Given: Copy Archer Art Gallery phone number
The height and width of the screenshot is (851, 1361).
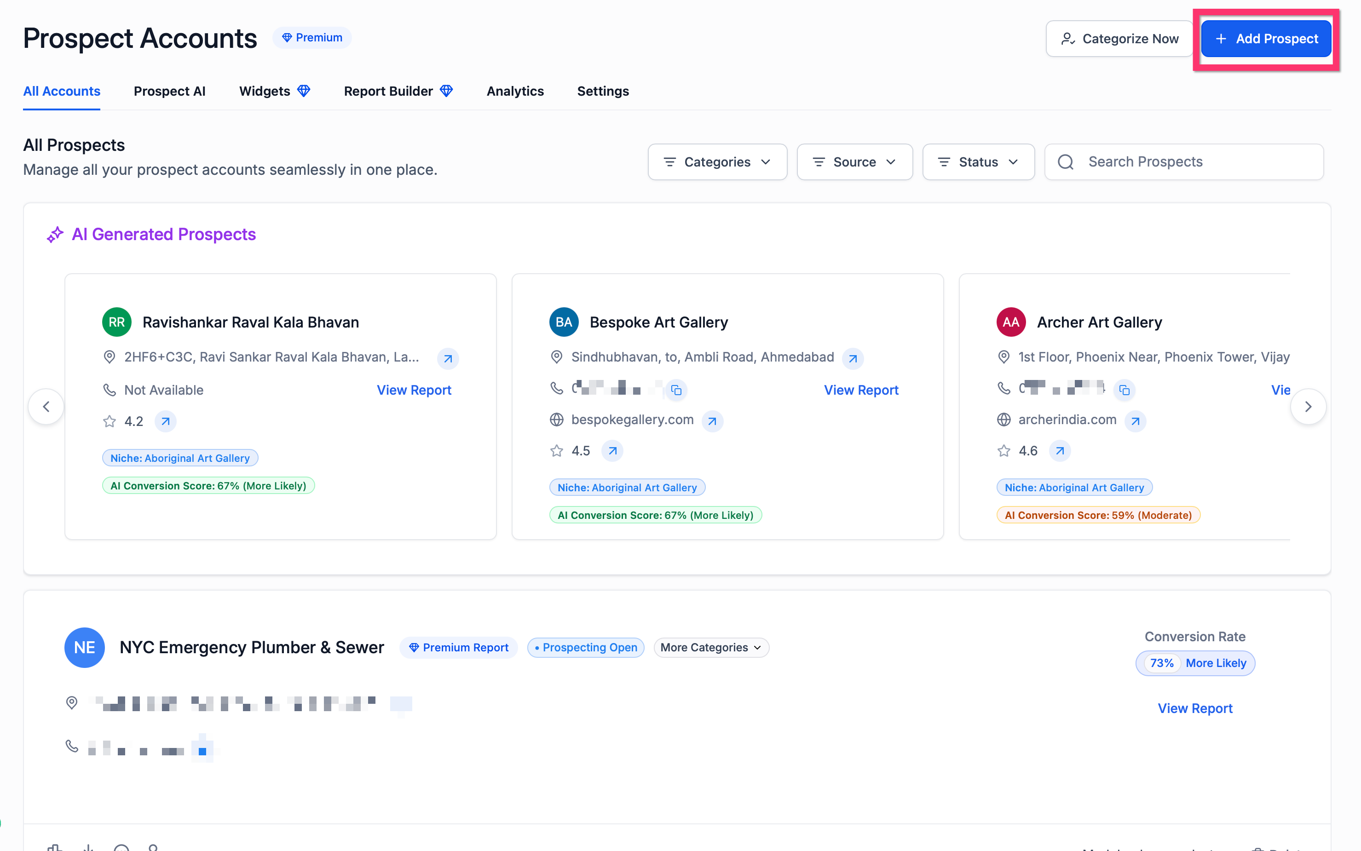Looking at the screenshot, I should pyautogui.click(x=1124, y=390).
